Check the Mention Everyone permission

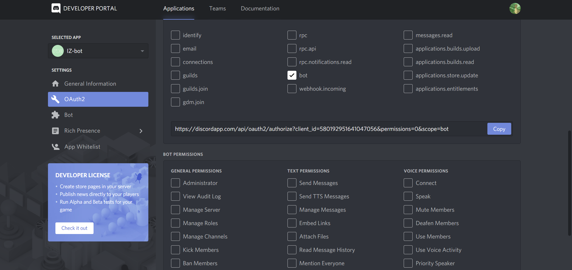click(292, 263)
